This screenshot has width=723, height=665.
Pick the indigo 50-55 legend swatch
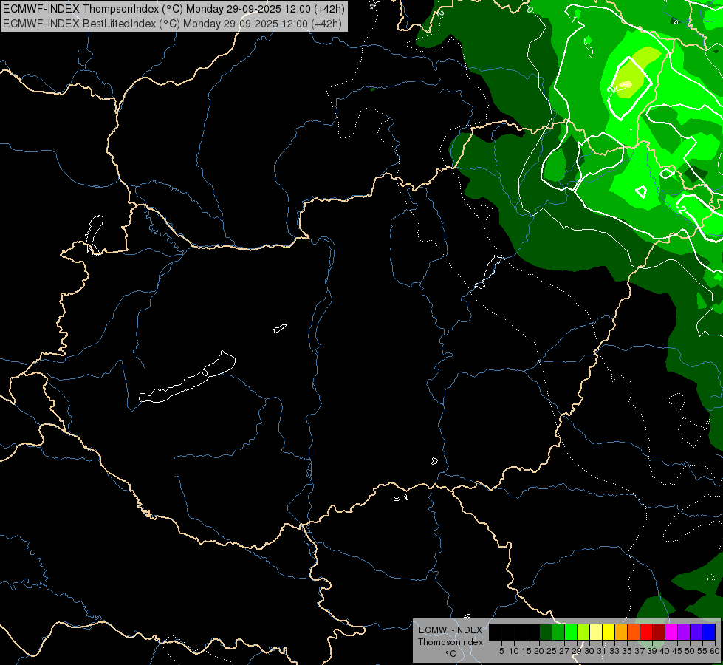click(x=696, y=632)
